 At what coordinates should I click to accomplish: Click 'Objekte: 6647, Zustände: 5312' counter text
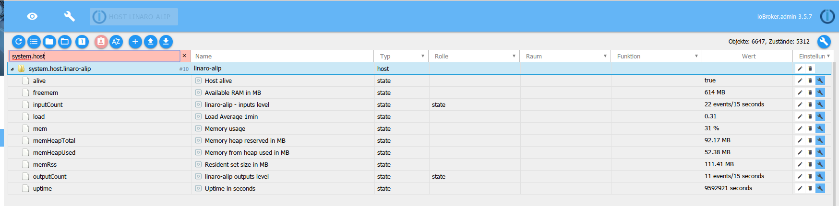click(x=769, y=42)
